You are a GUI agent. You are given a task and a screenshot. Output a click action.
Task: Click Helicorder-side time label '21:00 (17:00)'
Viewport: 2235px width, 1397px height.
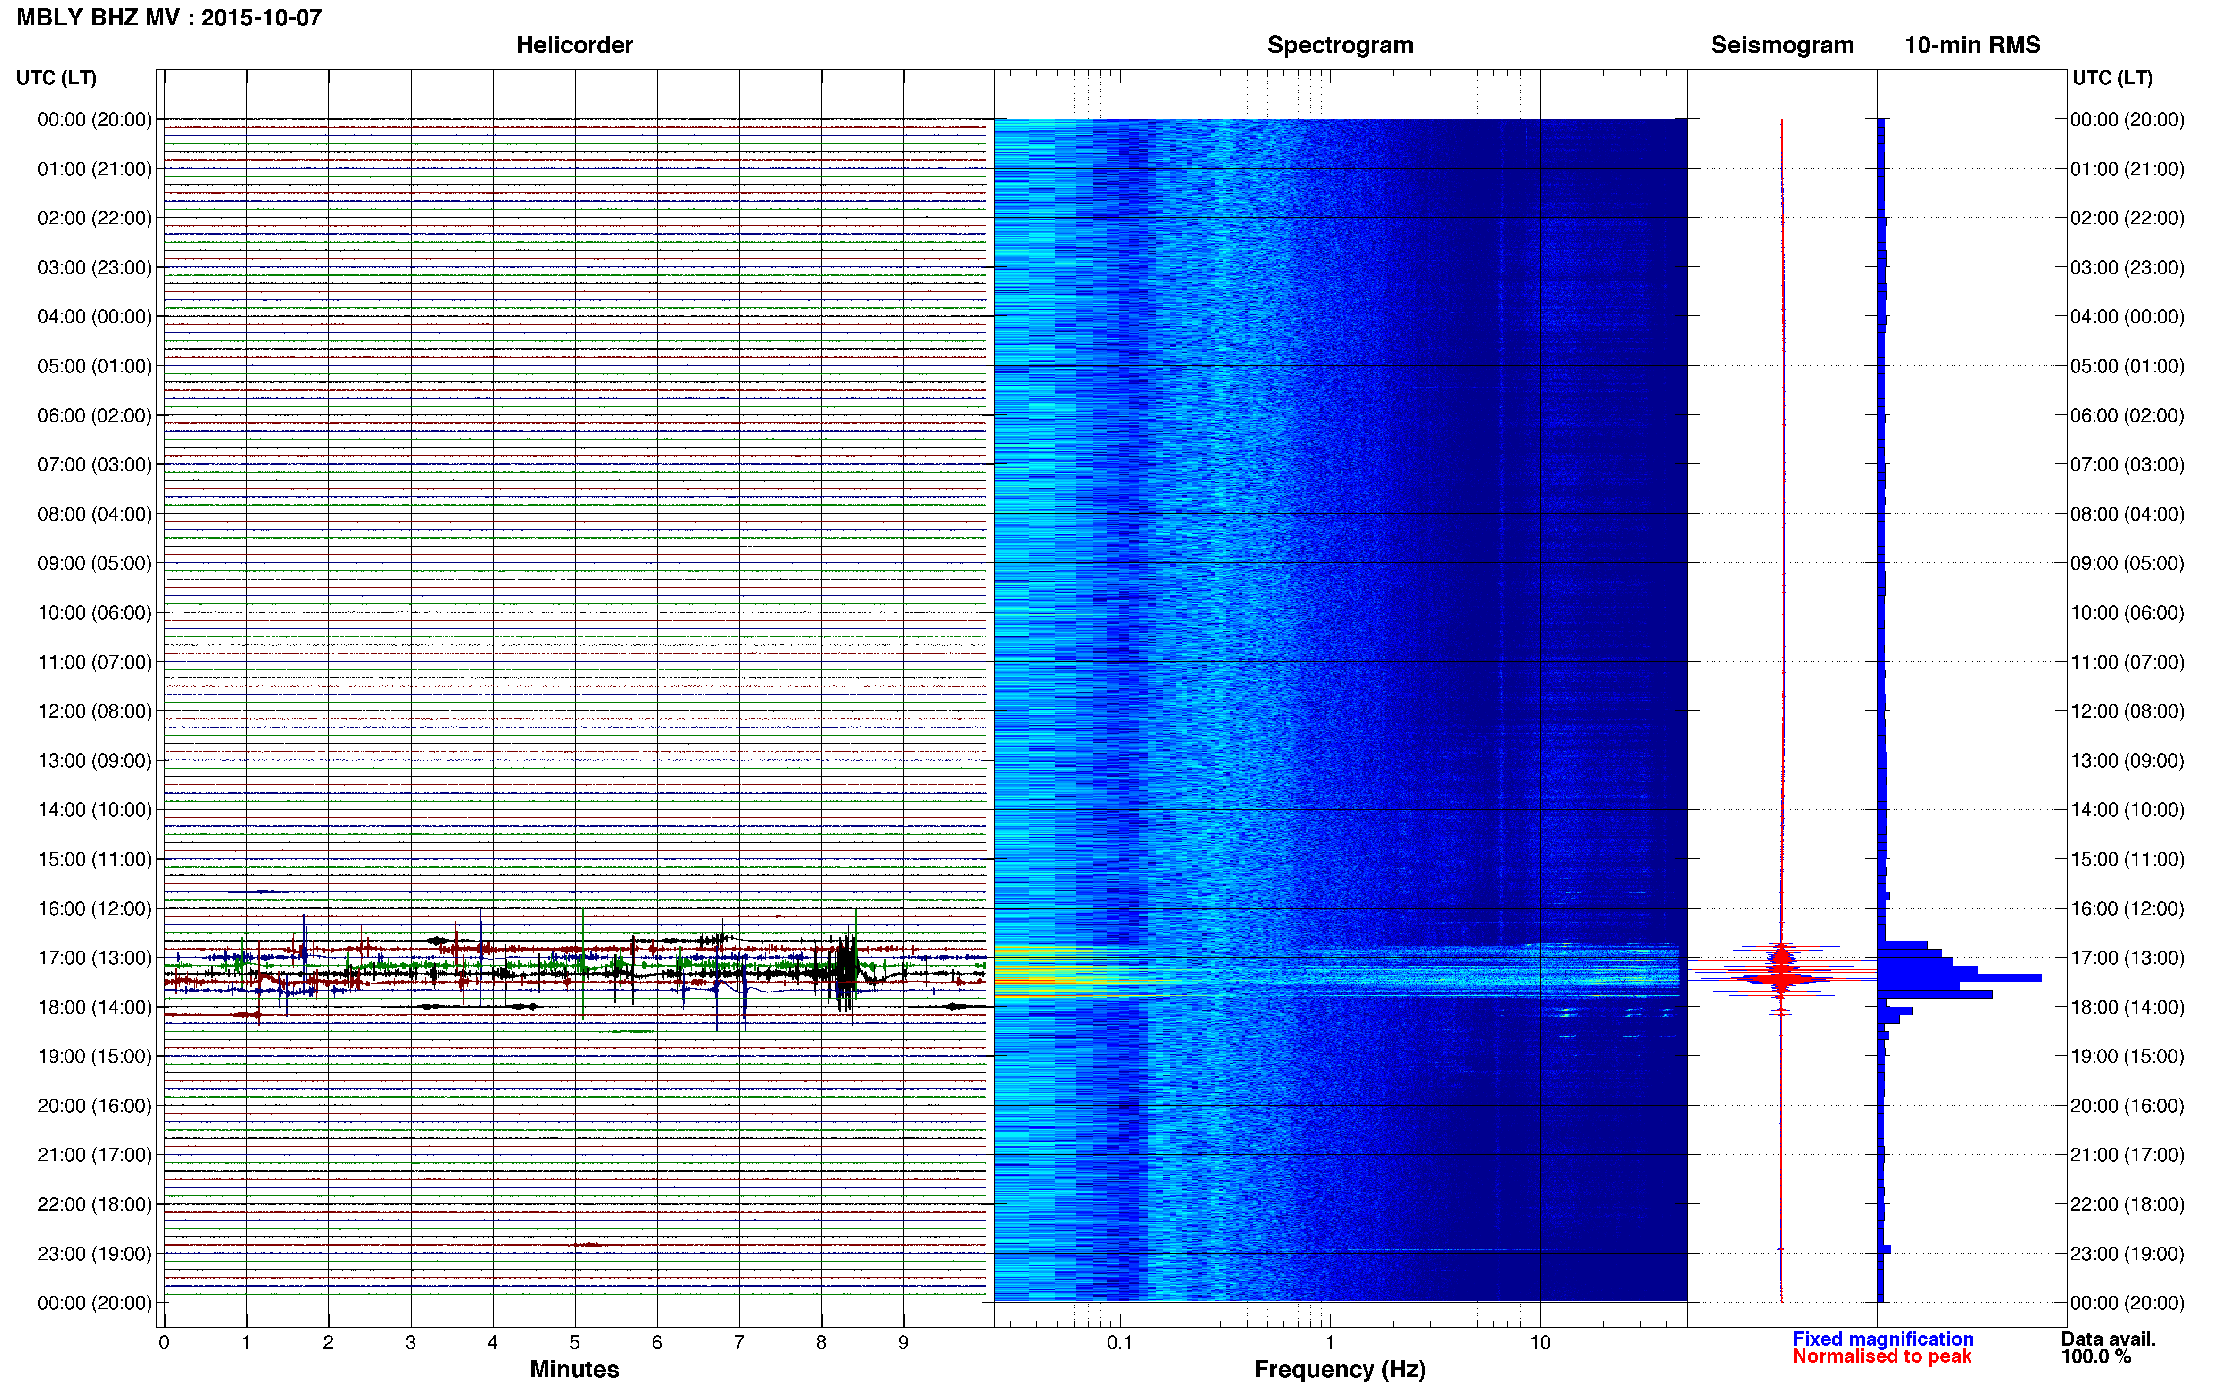pyautogui.click(x=94, y=1155)
